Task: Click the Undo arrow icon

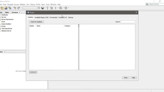Action: (x=15, y=8)
